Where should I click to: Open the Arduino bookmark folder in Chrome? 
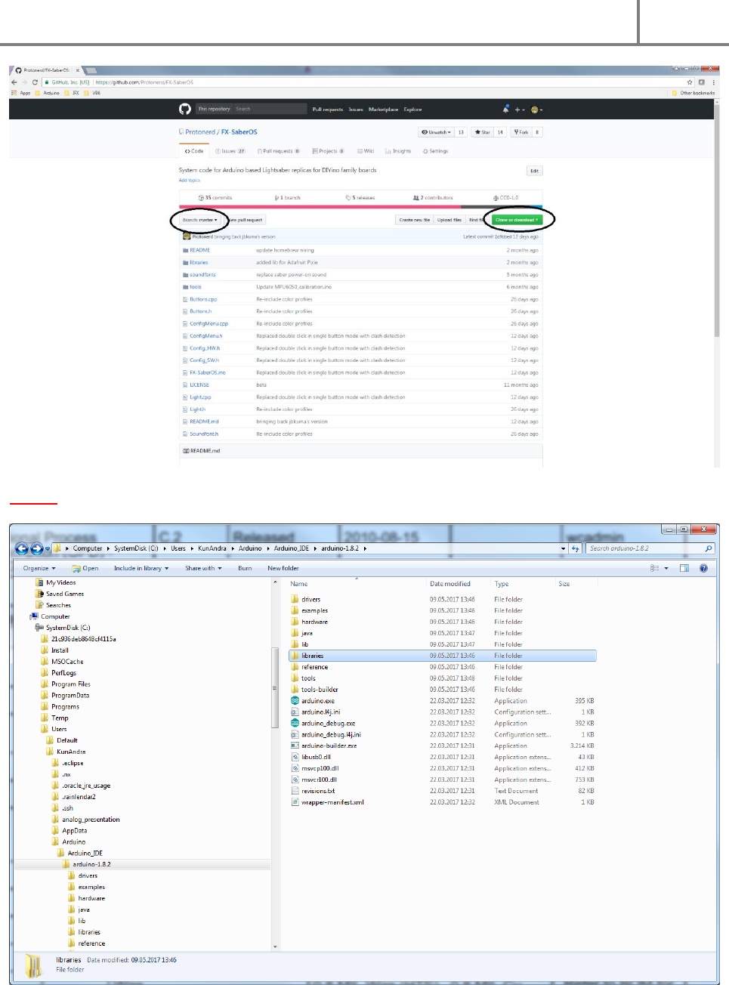(x=48, y=93)
